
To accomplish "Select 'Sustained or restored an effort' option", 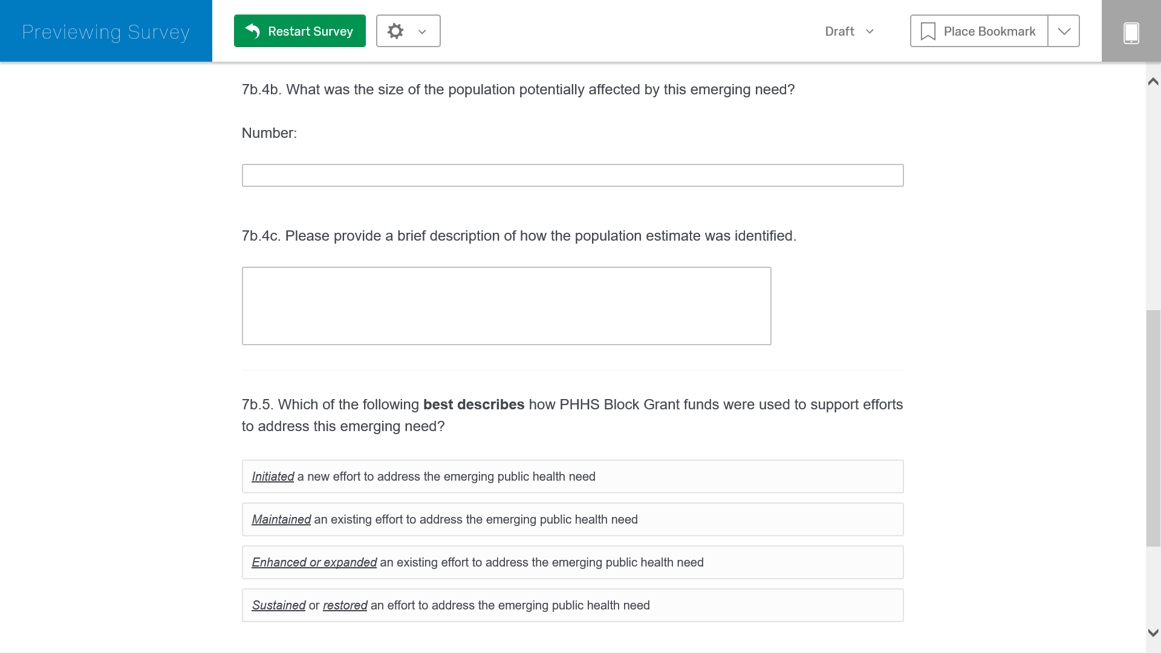I will click(x=572, y=605).
